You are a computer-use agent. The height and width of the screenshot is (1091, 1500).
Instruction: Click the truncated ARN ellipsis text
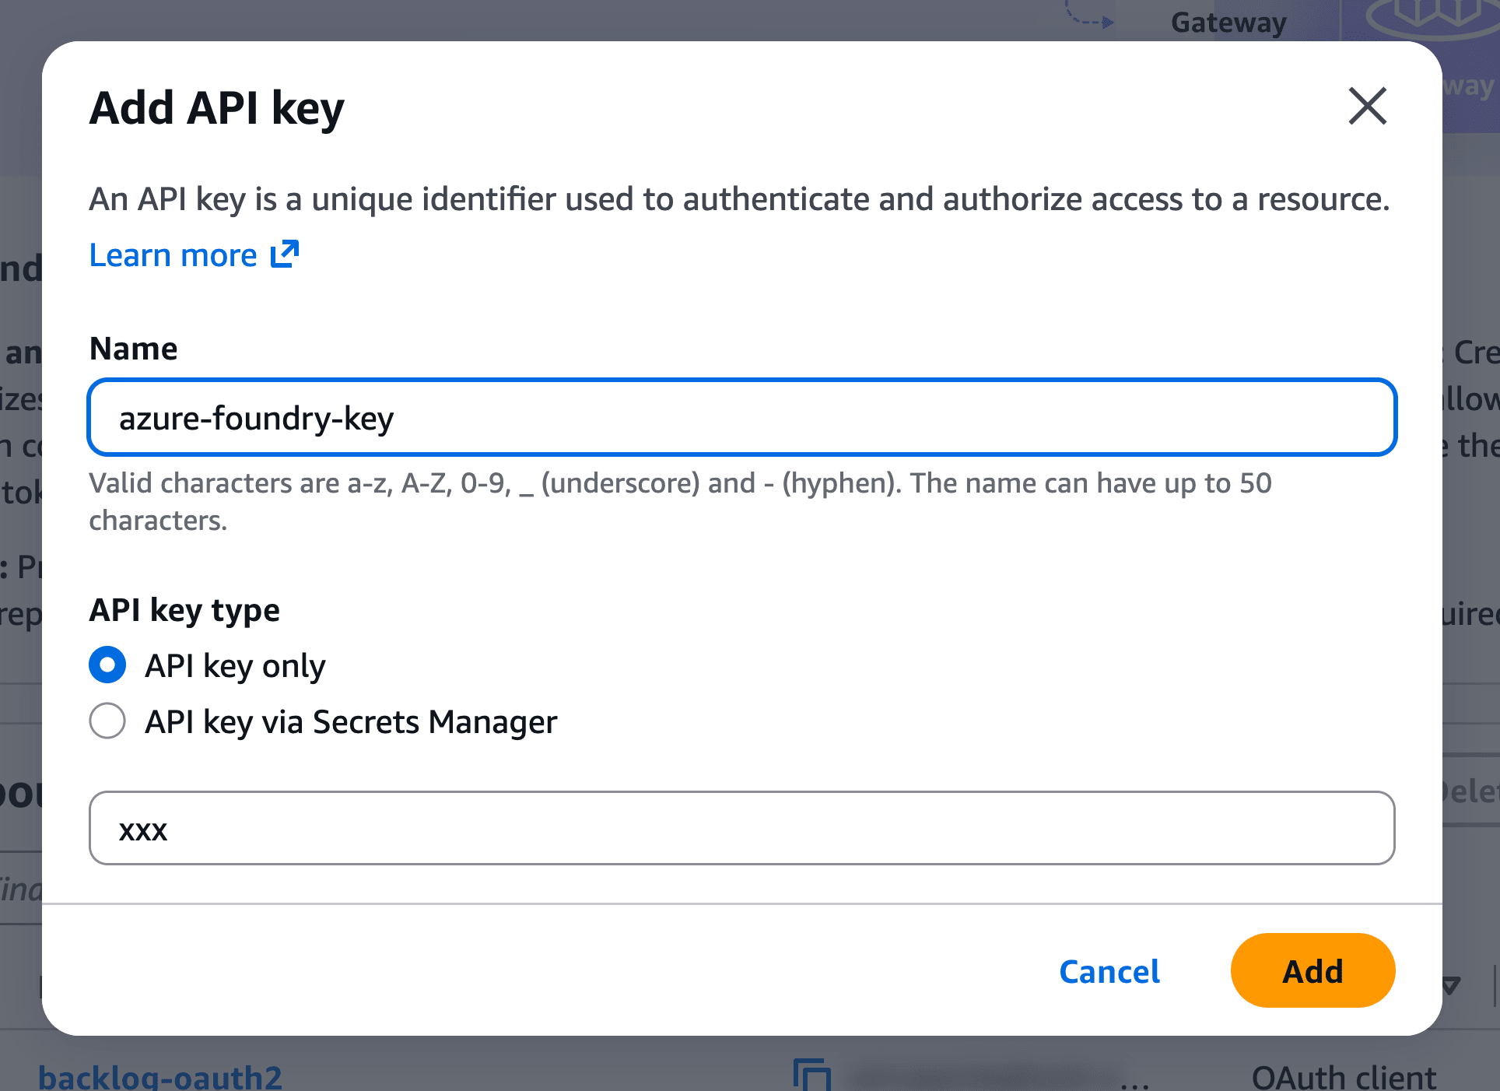coord(1135,1080)
